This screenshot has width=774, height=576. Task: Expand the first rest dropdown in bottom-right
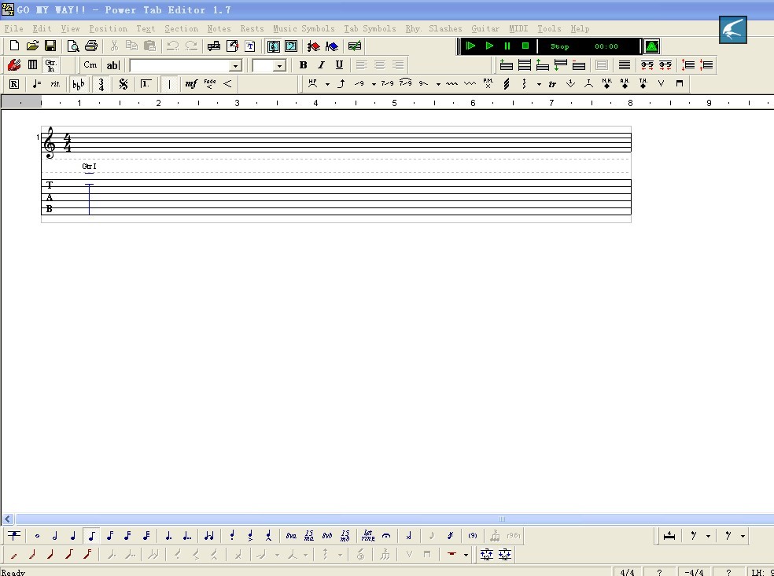[x=709, y=536]
